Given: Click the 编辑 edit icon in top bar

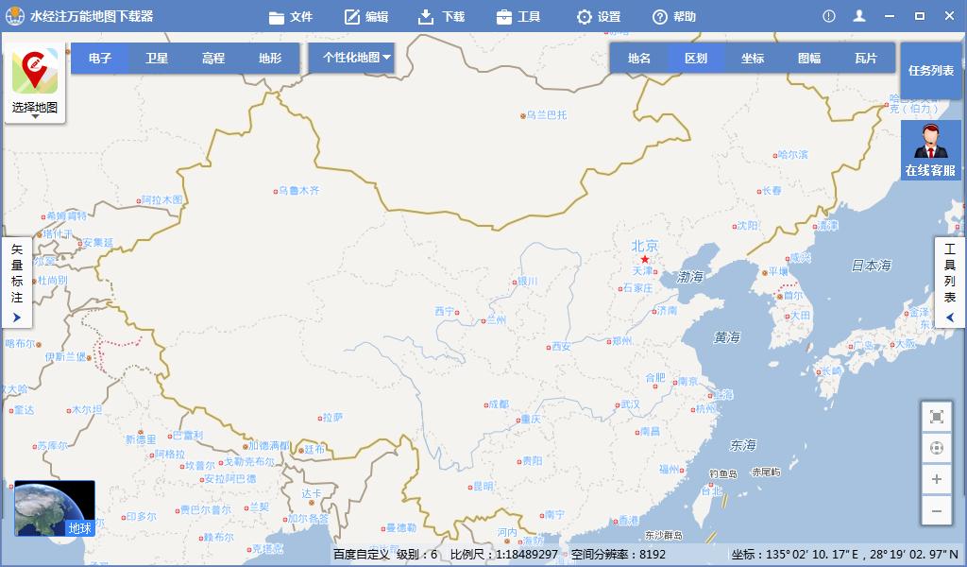Looking at the screenshot, I should pyautogui.click(x=351, y=15).
